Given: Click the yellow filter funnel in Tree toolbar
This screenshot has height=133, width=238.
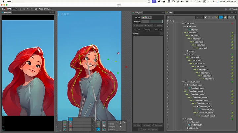Looking at the screenshot, I should pos(217,17).
